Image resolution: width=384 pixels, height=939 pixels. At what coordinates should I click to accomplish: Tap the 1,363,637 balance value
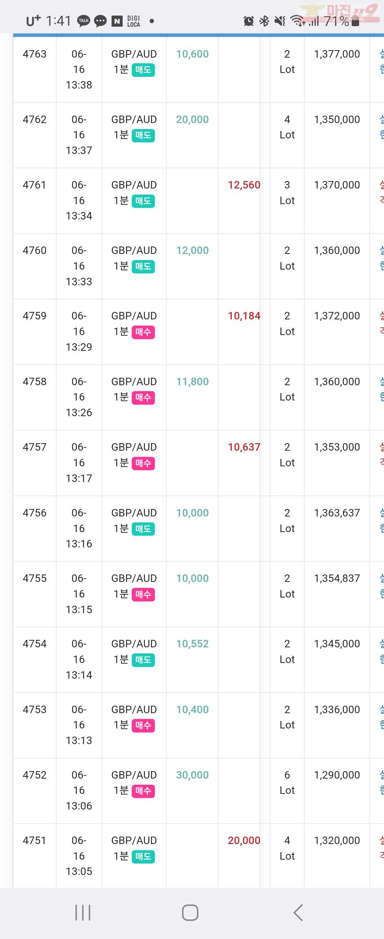click(x=337, y=513)
